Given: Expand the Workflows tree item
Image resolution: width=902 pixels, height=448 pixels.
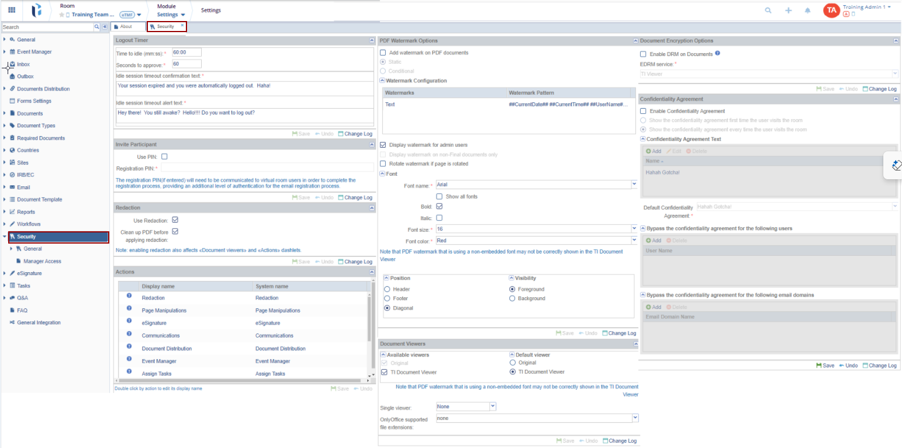Looking at the screenshot, I should 5,224.
